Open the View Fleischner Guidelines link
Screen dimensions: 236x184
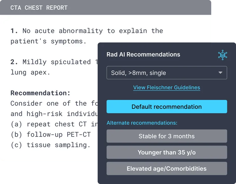[167, 88]
